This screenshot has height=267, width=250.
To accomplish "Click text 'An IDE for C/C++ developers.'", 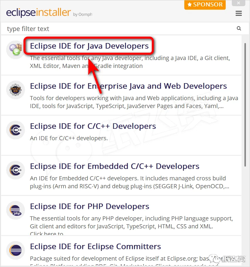I will pos(69,138).
